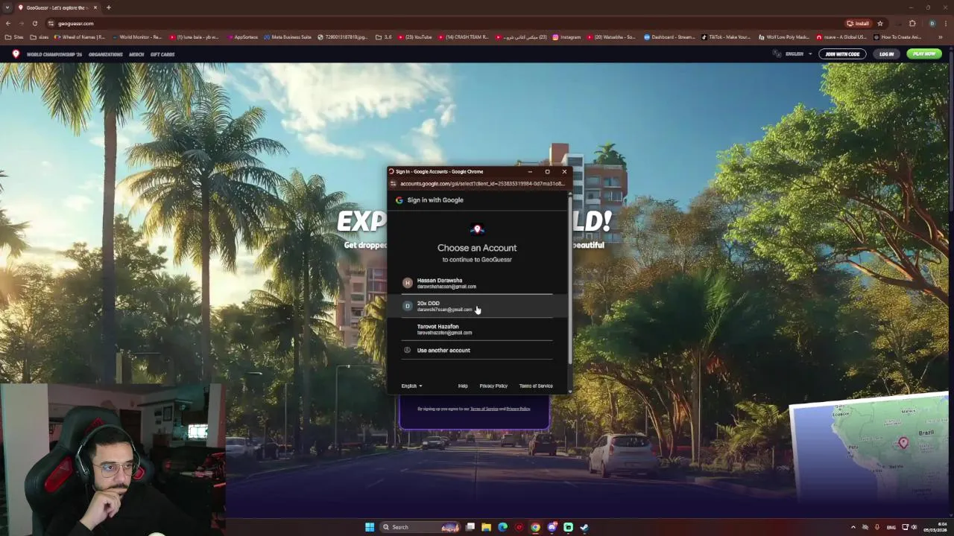Reload the GeoGuessr page
The image size is (954, 536).
coord(34,23)
